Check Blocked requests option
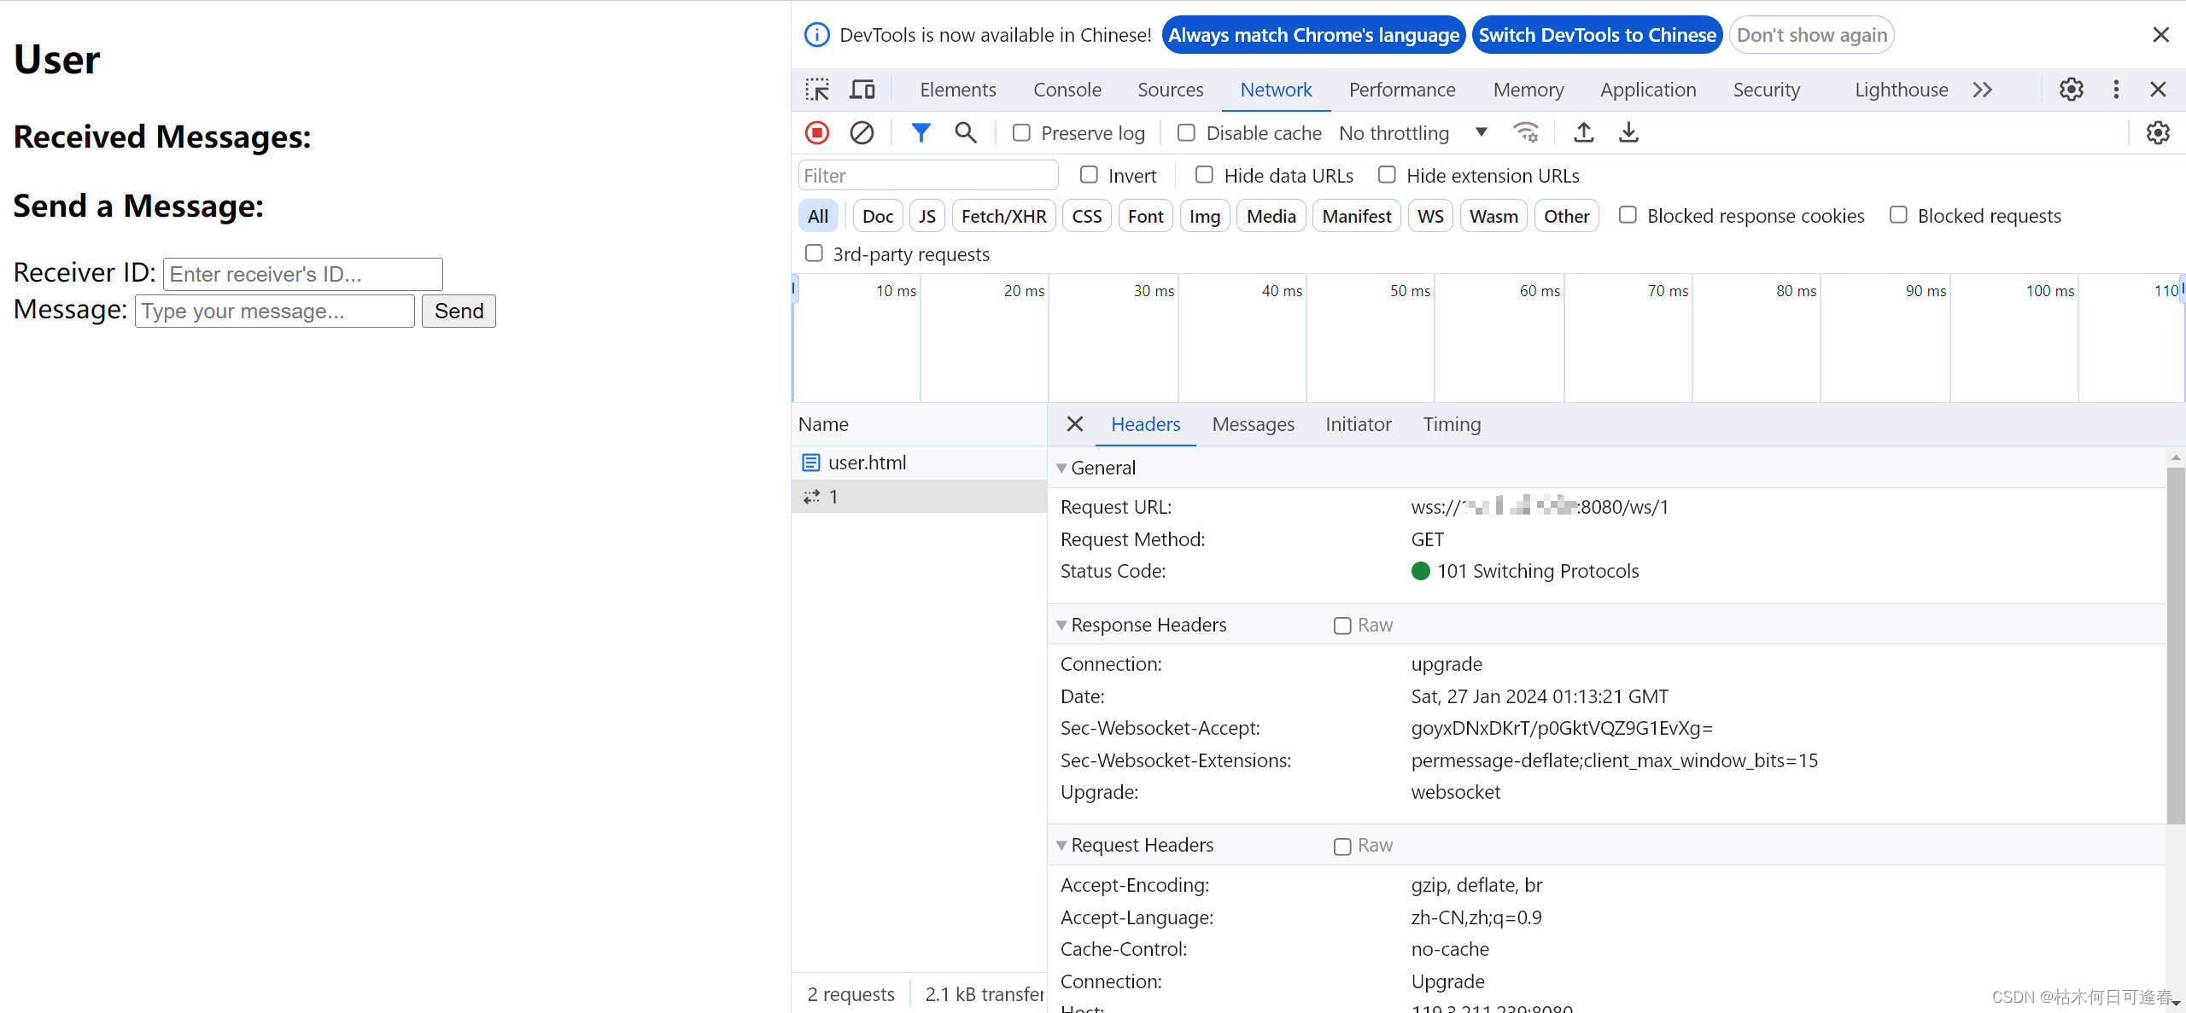Screen dimensions: 2186x1013 (x=1898, y=215)
